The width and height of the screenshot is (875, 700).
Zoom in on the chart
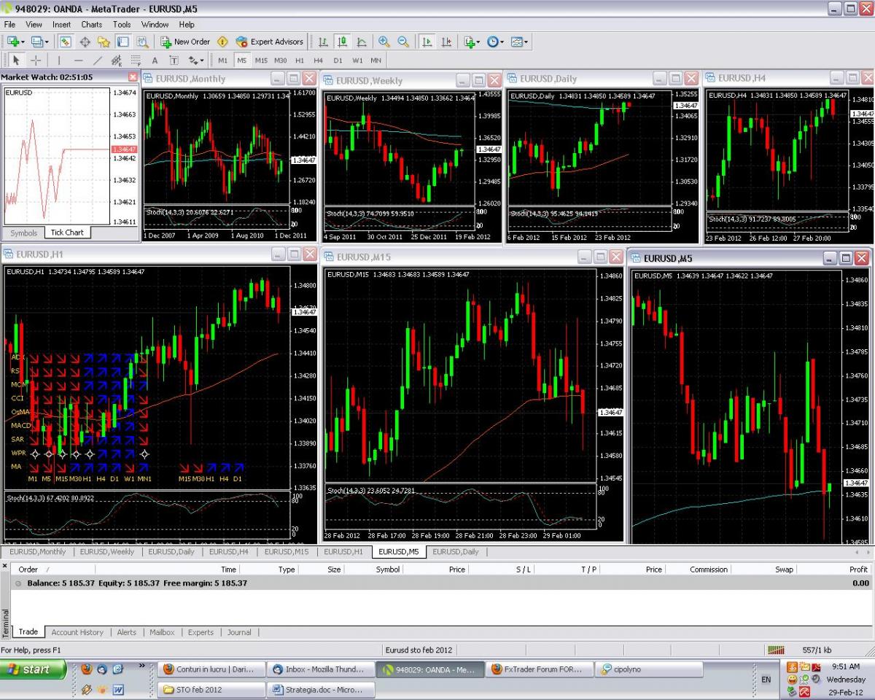[x=384, y=42]
